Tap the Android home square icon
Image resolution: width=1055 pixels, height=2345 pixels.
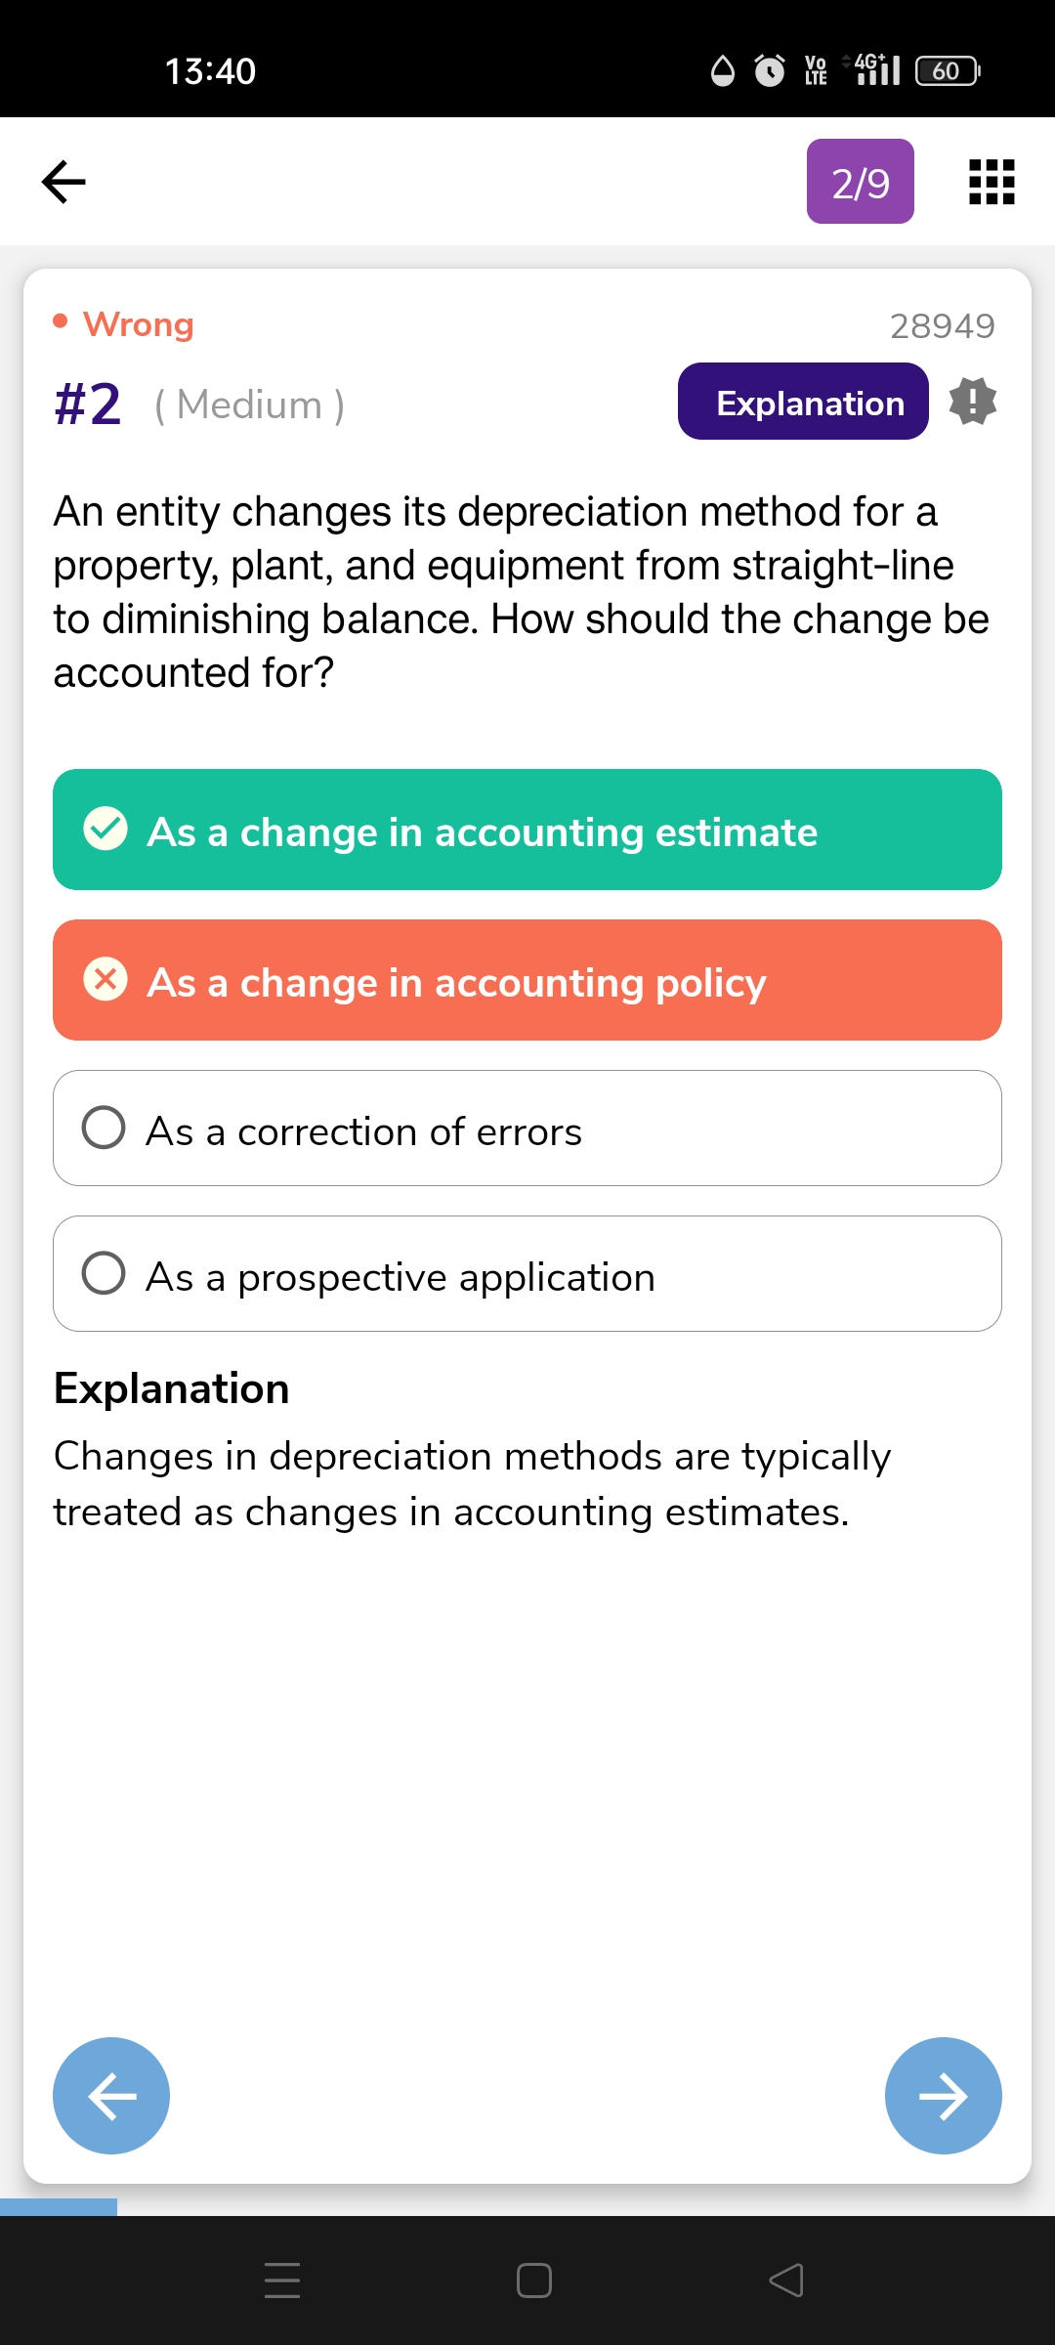tap(533, 2280)
